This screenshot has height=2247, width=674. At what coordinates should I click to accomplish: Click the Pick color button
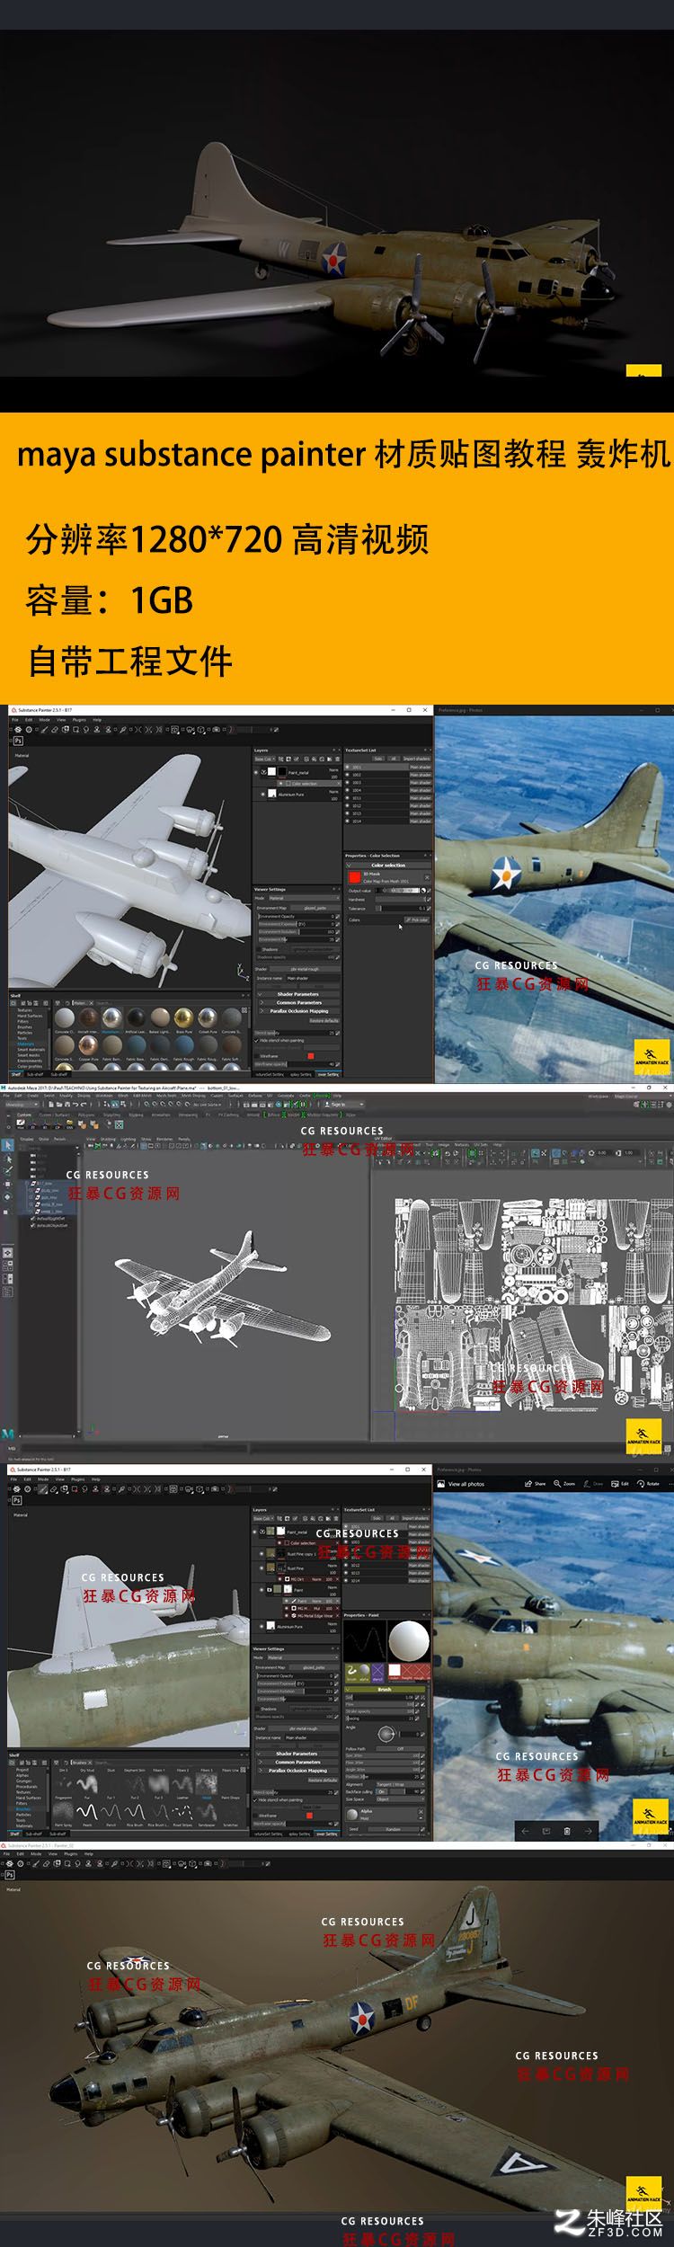point(417,920)
